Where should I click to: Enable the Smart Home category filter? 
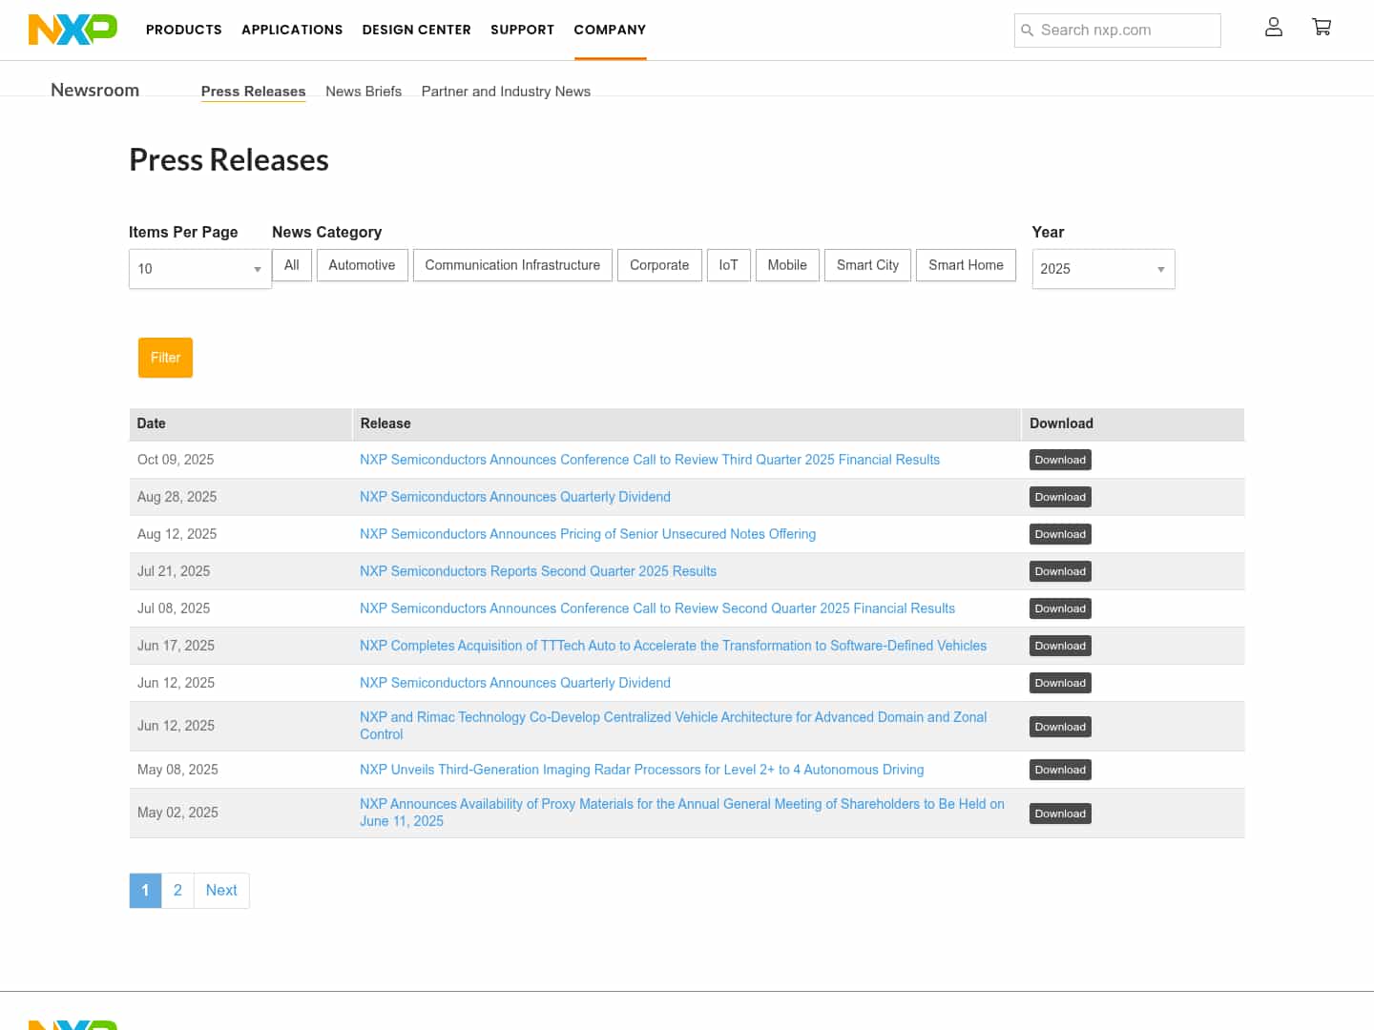click(x=965, y=265)
